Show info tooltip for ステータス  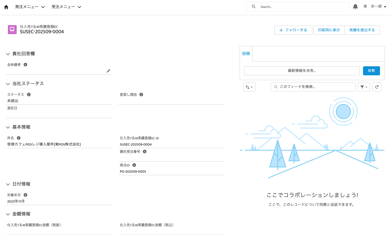click(29, 95)
